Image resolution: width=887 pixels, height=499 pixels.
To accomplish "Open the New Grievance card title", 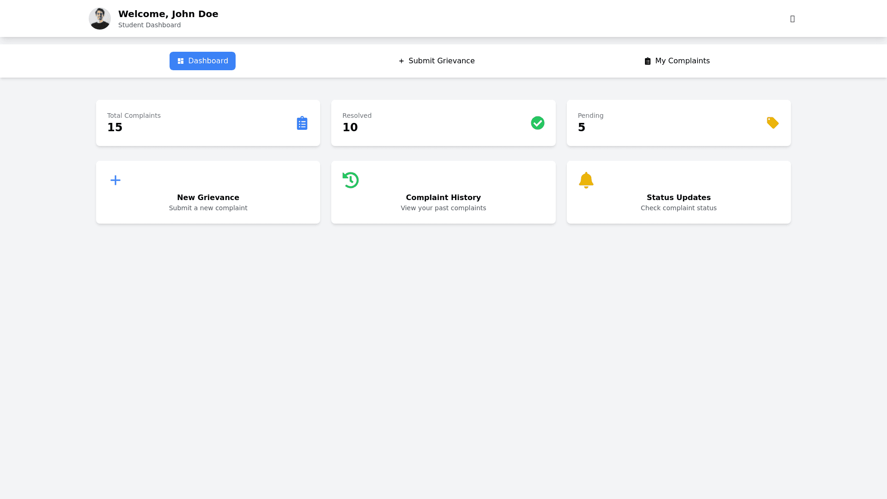I will pyautogui.click(x=208, y=197).
